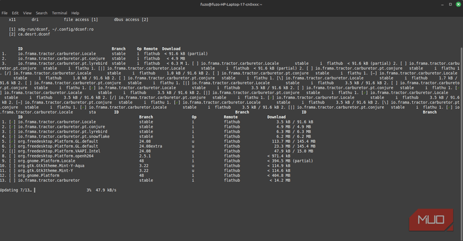Open the View menu
Screen dimensions: 463x241
tap(27, 13)
